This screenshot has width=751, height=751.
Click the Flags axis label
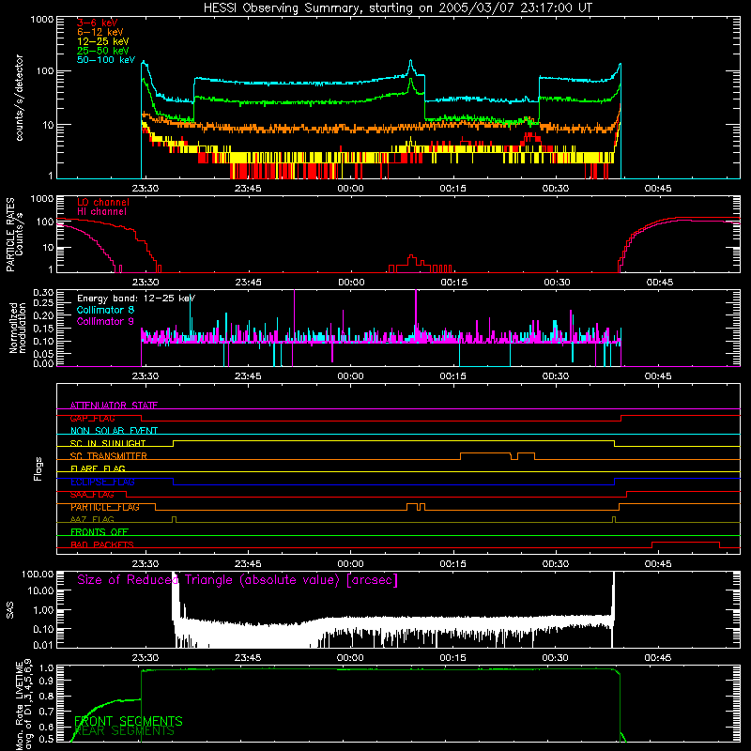(x=38, y=468)
